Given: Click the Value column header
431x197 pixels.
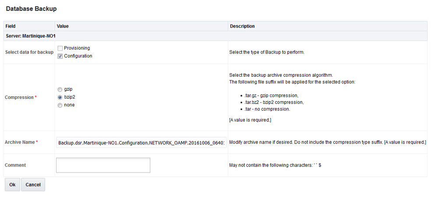Looking at the screenshot, I should point(63,26).
